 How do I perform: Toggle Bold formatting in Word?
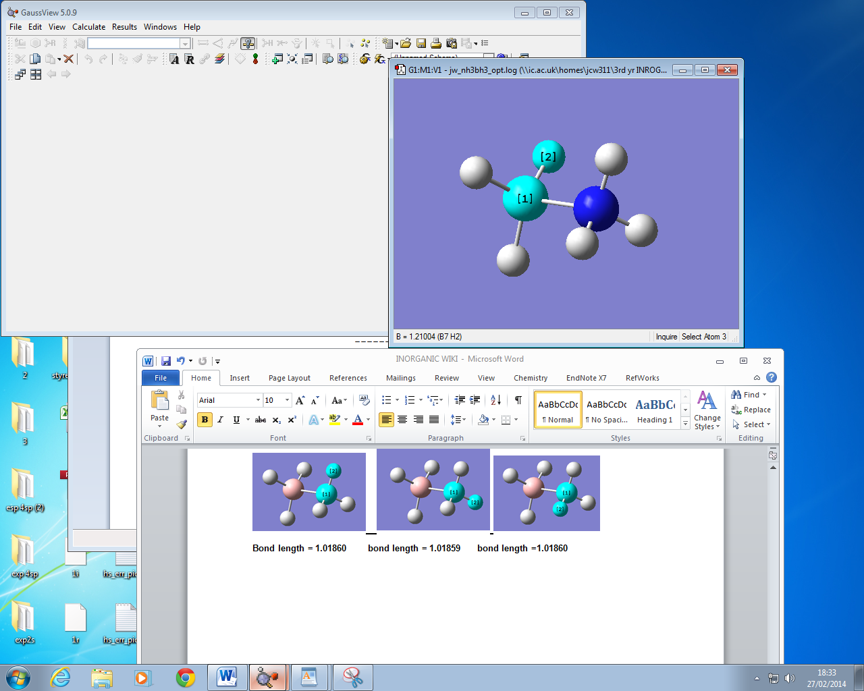pos(205,420)
